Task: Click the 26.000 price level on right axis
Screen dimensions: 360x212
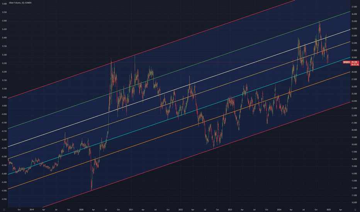Action: [354, 87]
